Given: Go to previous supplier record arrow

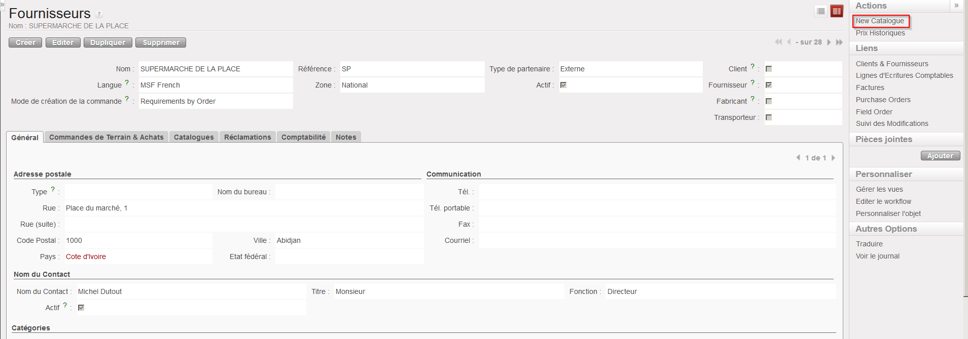Looking at the screenshot, I should pyautogui.click(x=789, y=42).
